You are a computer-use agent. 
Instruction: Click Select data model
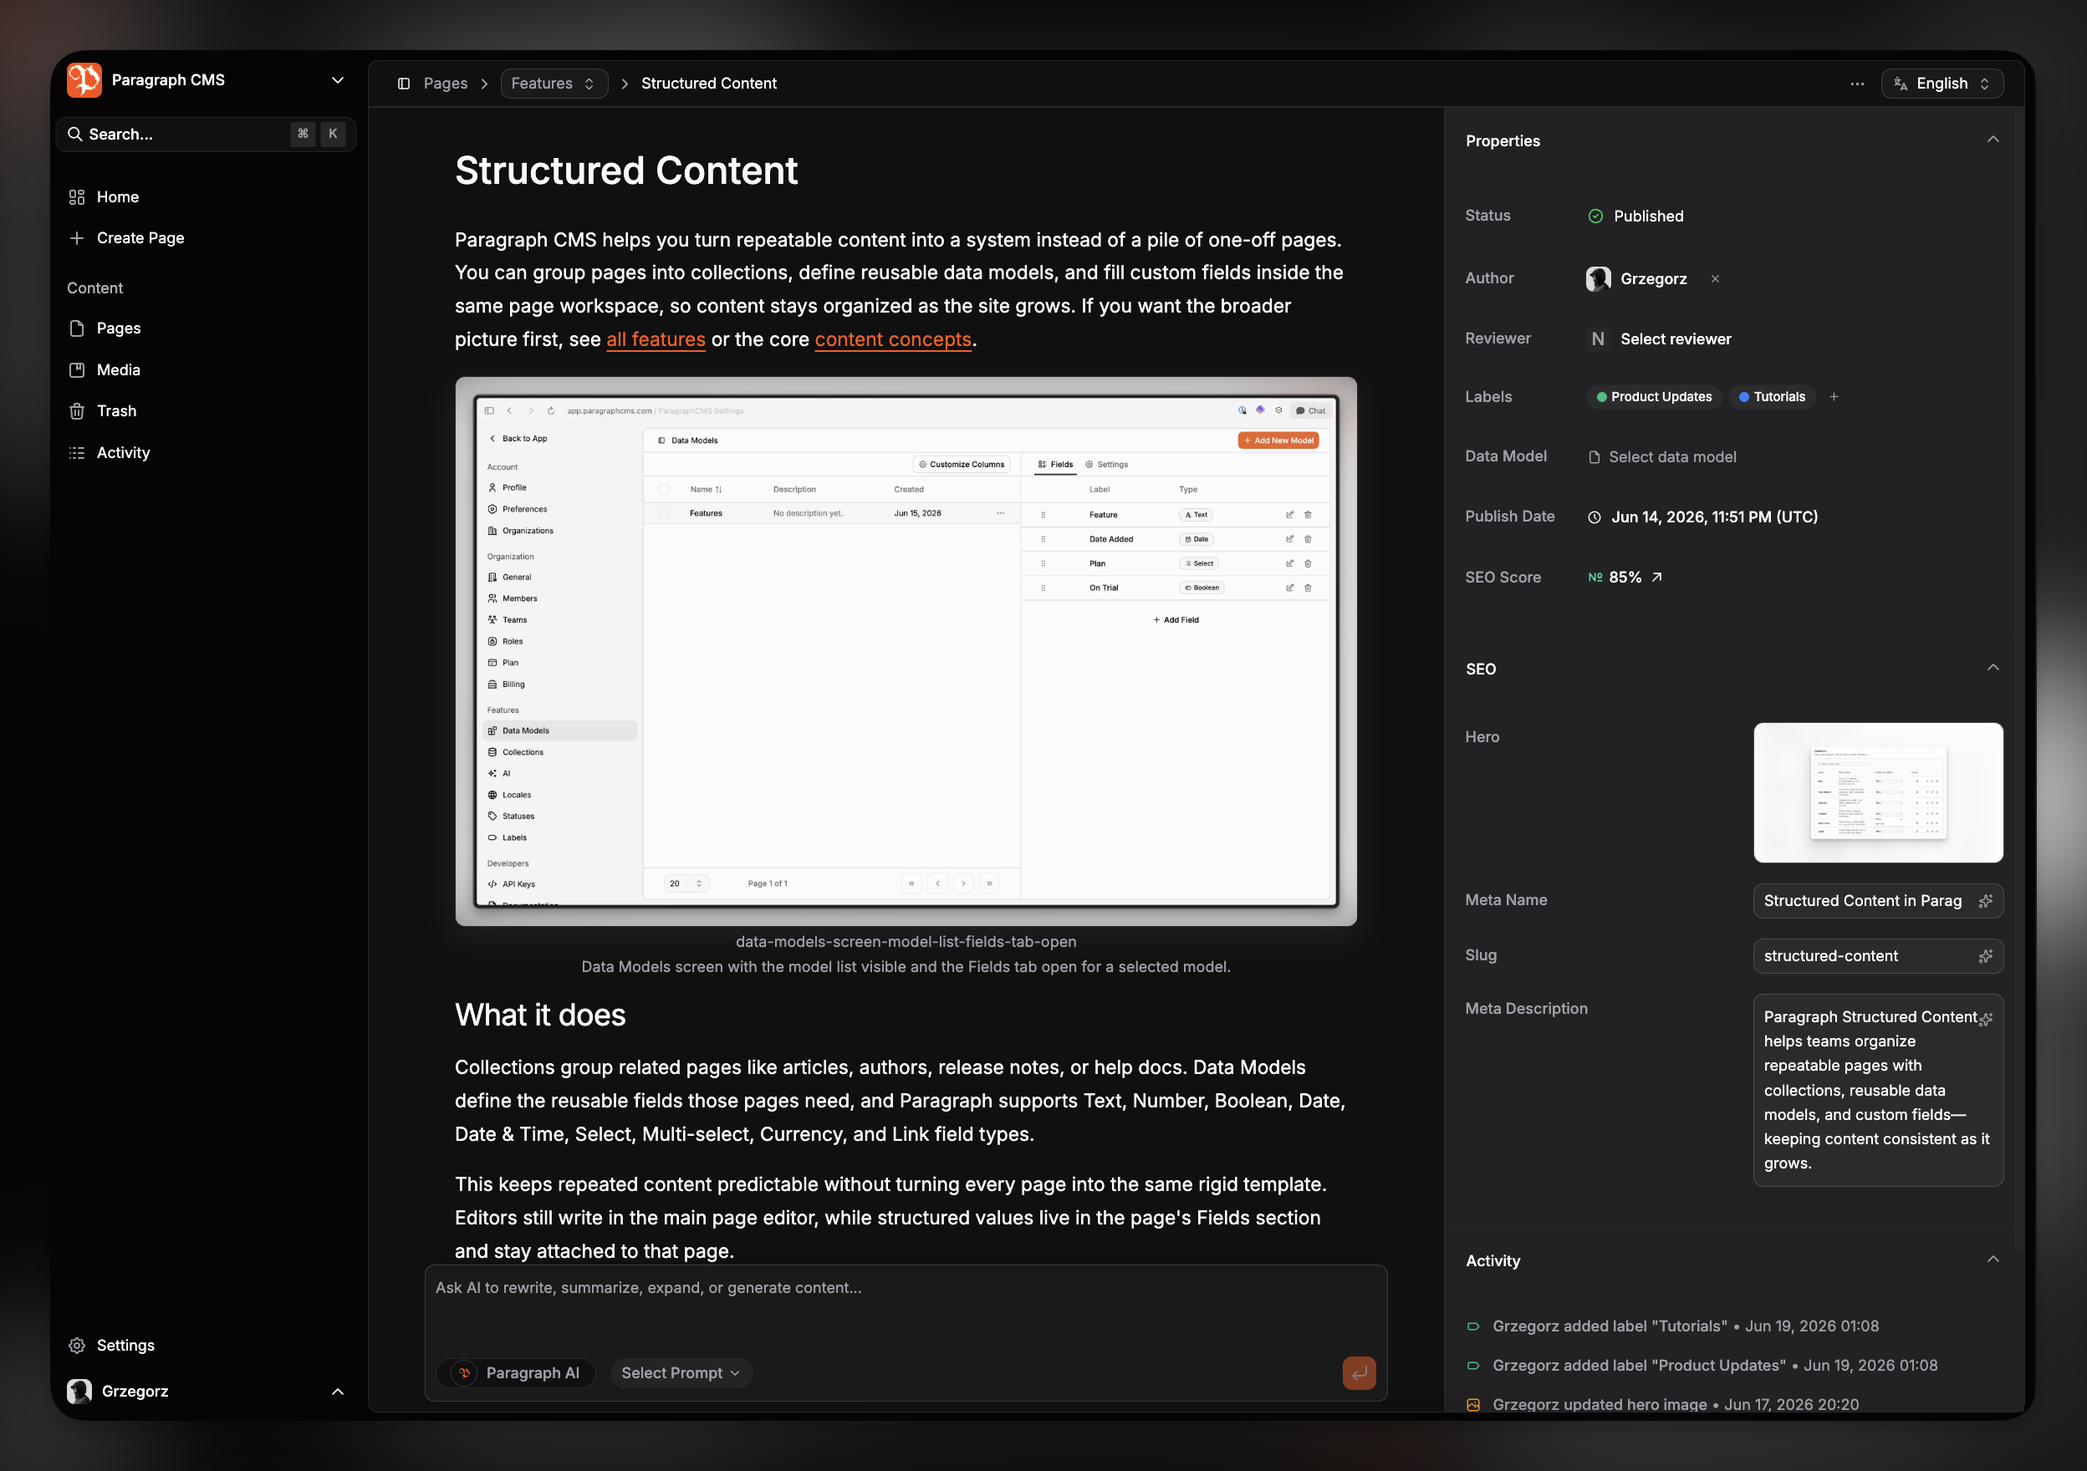tap(1661, 457)
